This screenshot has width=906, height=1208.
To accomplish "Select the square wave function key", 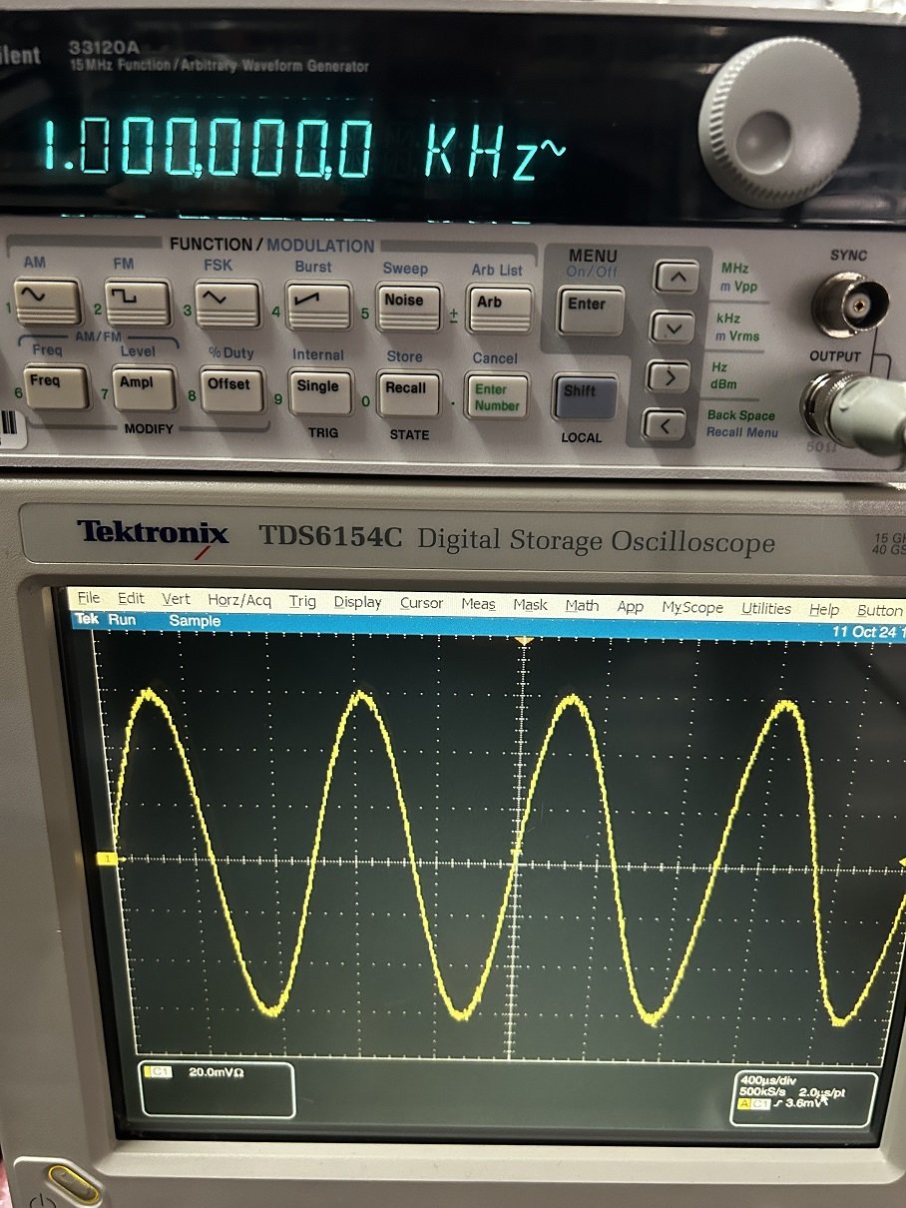I will (137, 302).
